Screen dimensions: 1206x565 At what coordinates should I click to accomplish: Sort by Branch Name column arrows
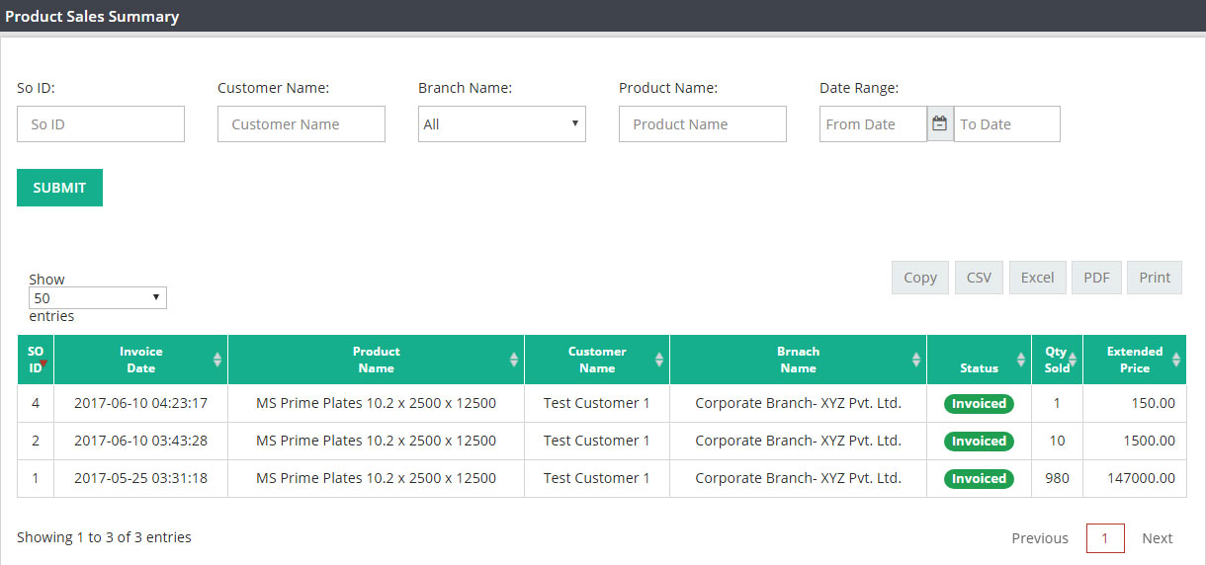tap(916, 360)
